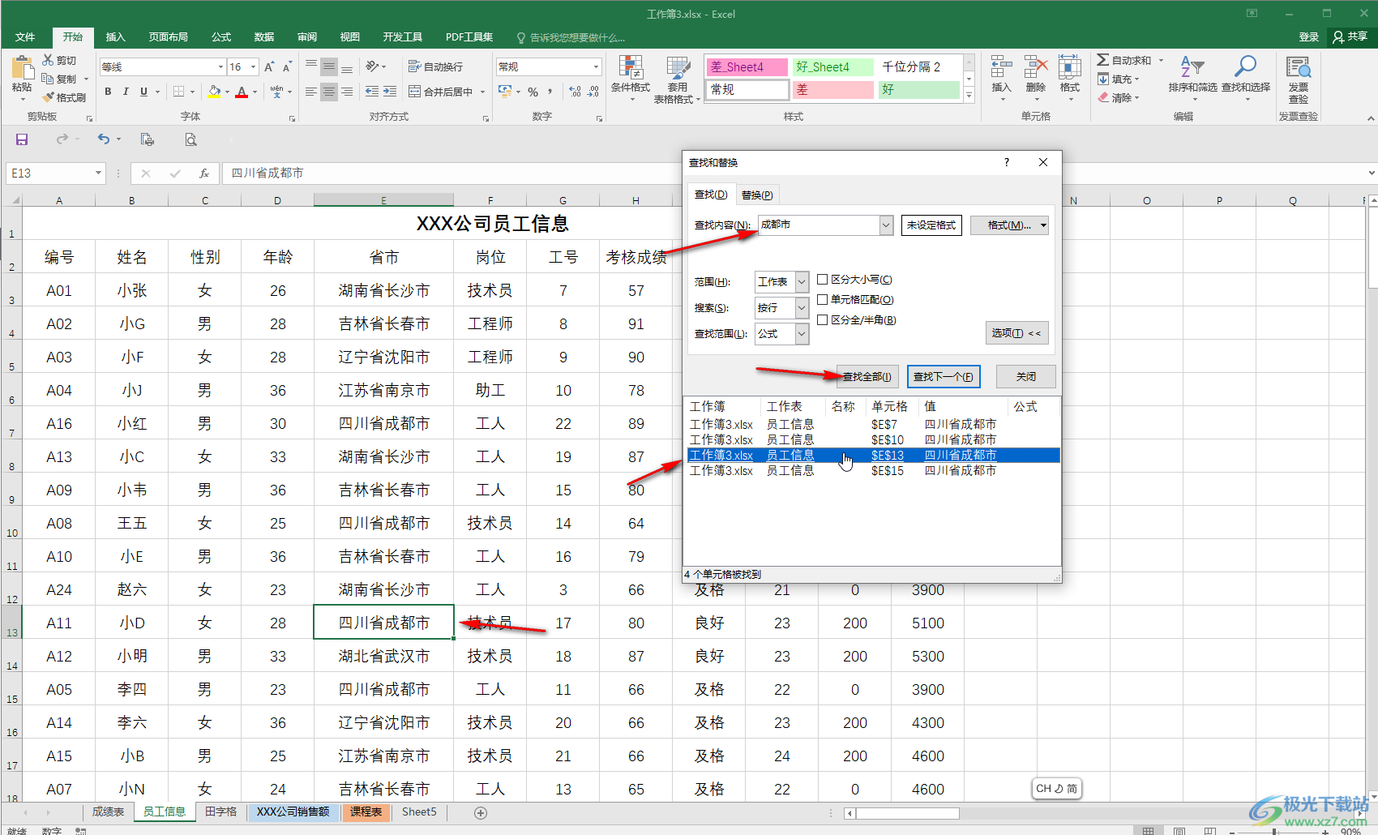Increase font size with the larger A icon
This screenshot has height=835, width=1378.
coord(269,66)
